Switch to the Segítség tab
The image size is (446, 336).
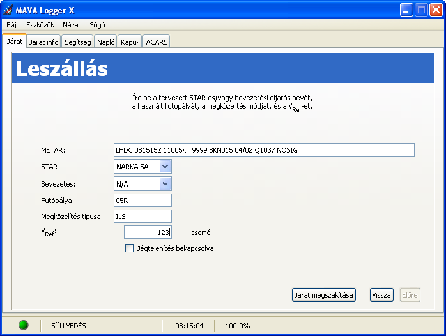click(78, 42)
